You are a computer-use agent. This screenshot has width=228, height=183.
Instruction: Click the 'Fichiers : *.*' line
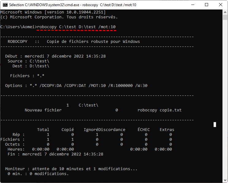(x=27, y=76)
